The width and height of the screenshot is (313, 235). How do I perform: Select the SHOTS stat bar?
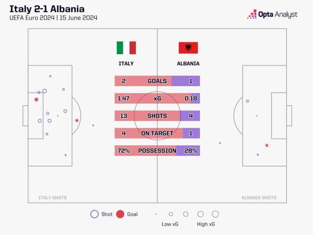pyautogui.click(x=157, y=116)
